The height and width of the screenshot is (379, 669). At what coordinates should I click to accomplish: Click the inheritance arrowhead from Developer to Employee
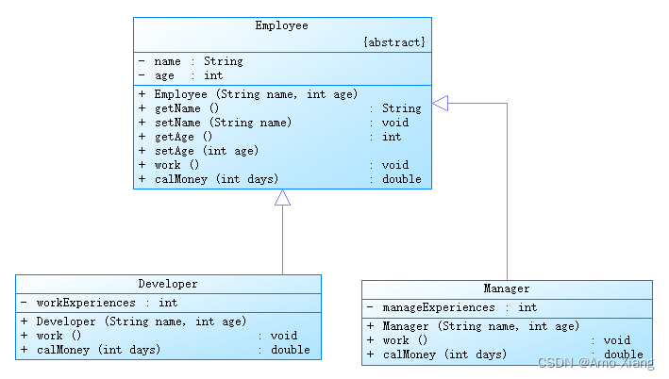(282, 198)
